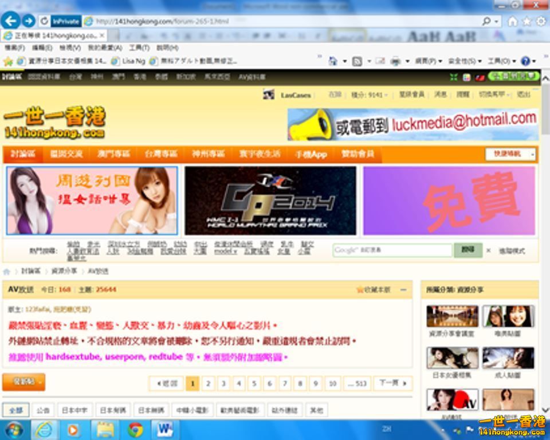
Task: Expand the print options dropdown arrow
Action: click(x=407, y=61)
